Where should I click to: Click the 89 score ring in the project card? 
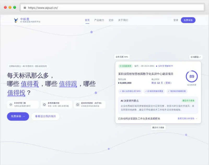point(192,76)
